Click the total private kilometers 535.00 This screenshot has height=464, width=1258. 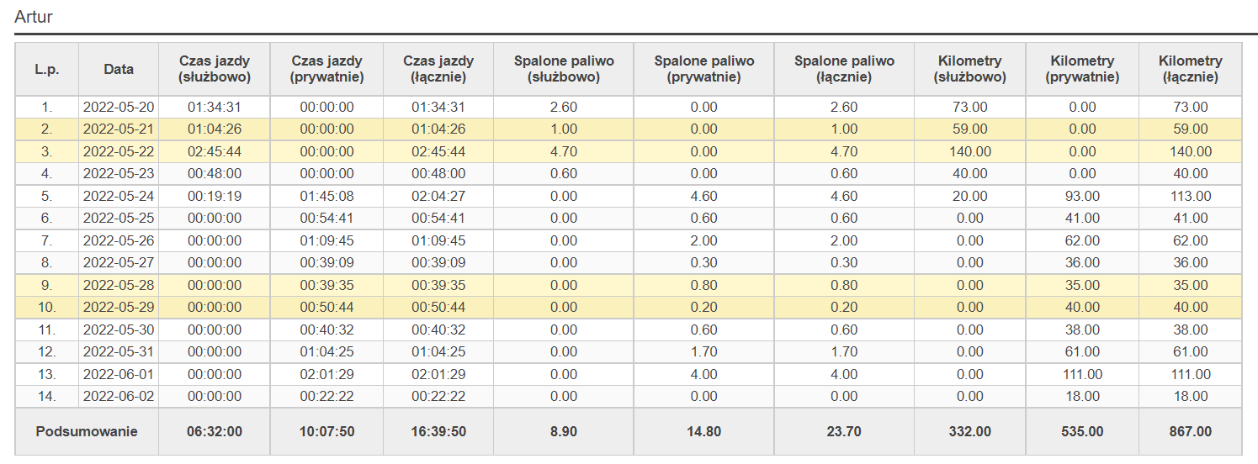pyautogui.click(x=1082, y=432)
